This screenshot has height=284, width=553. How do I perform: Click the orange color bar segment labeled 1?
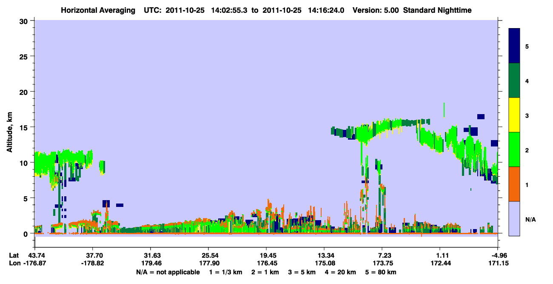[x=515, y=184]
